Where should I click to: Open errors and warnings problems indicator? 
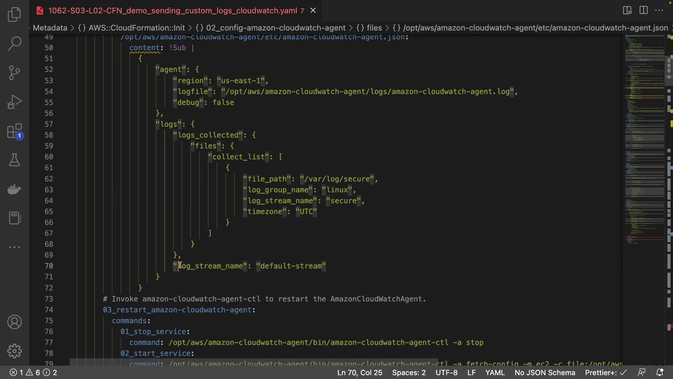click(33, 372)
